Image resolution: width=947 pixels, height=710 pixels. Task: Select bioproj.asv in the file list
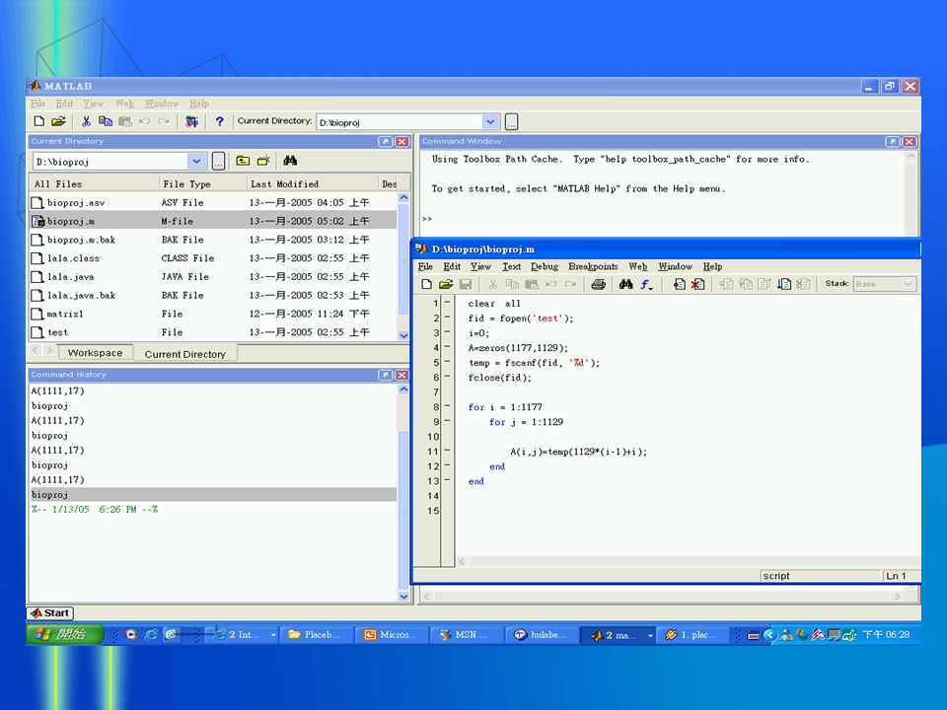tap(213, 202)
